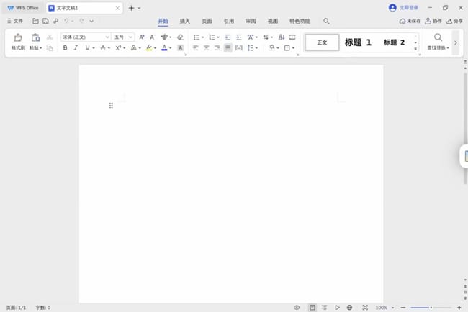This screenshot has width=468, height=312.
Task: Click the fit-to-page icon in the status bar
Action: [x=365, y=307]
